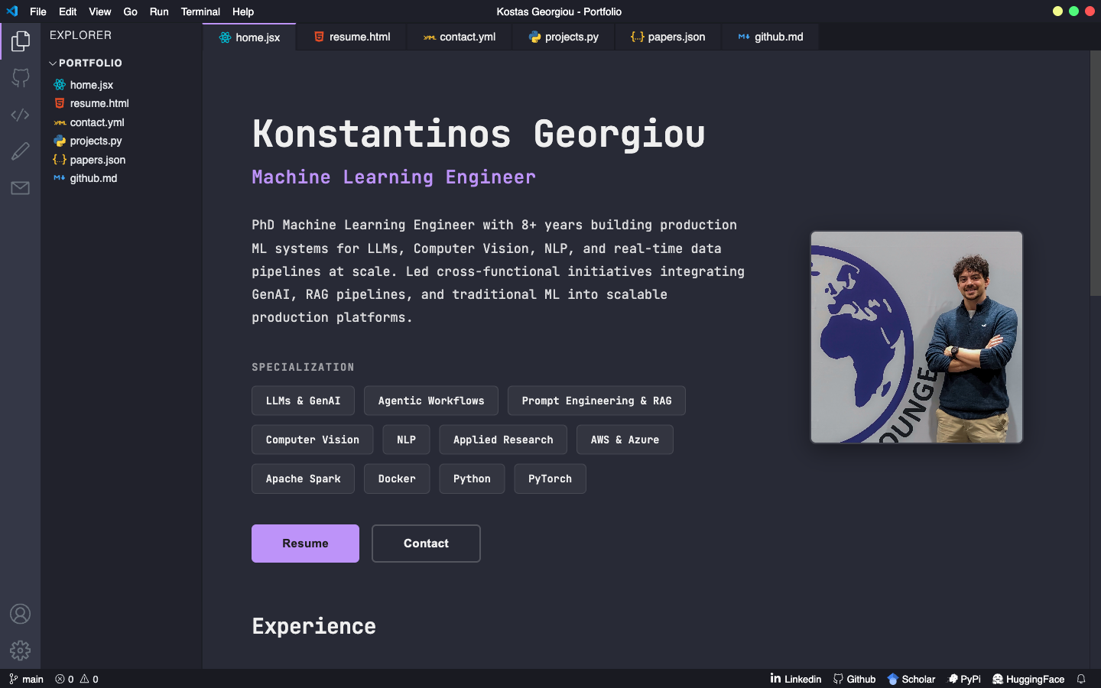Open LinkedIn link in status bar

click(796, 679)
